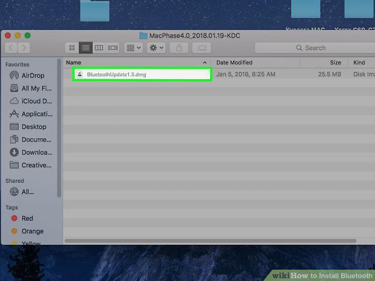The width and height of the screenshot is (375, 281).
Task: Select list view in Finder toolbar
Action: (x=86, y=48)
